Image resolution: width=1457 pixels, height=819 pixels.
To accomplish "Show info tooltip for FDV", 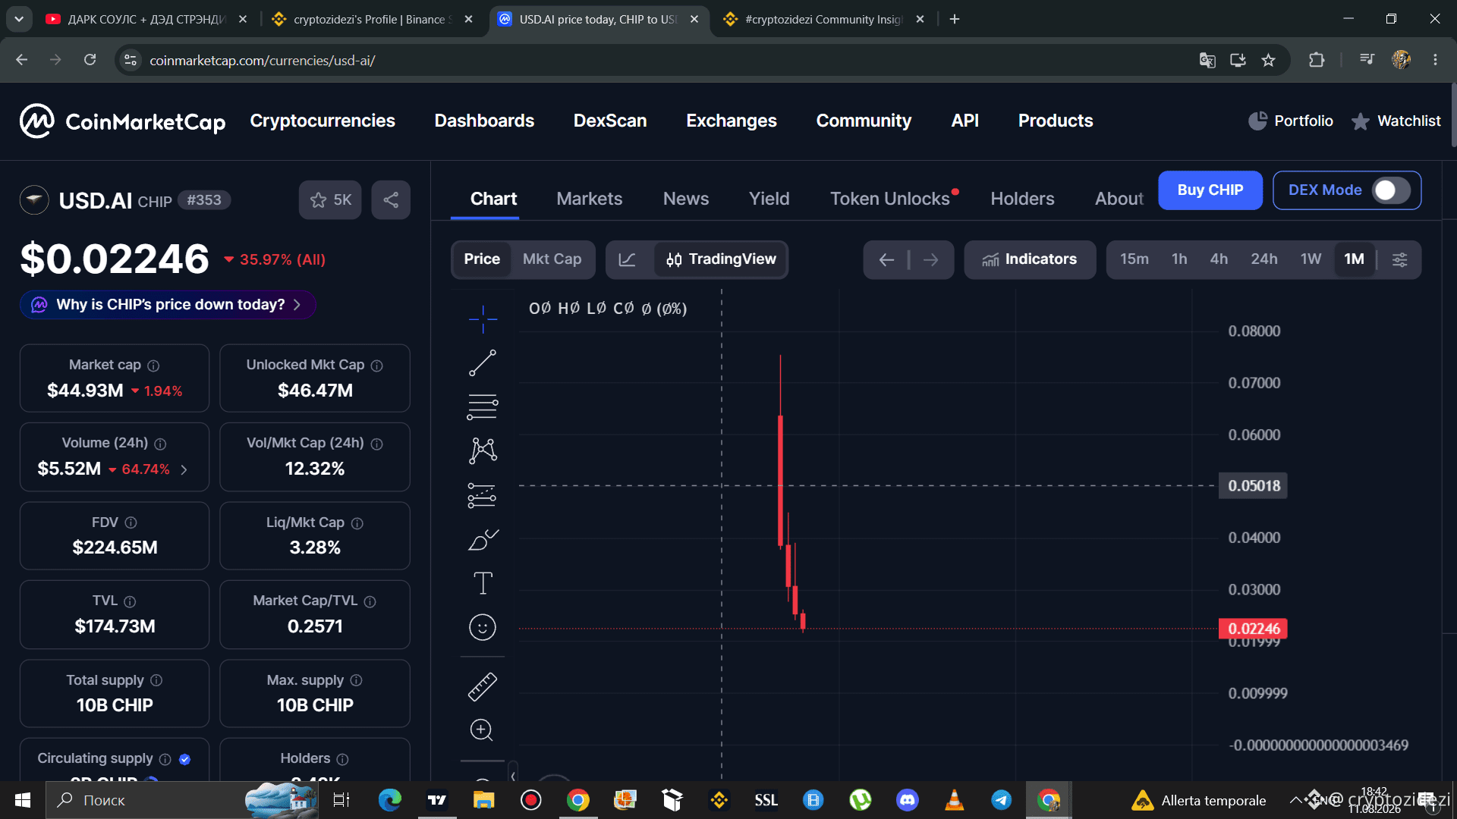I will tap(131, 522).
